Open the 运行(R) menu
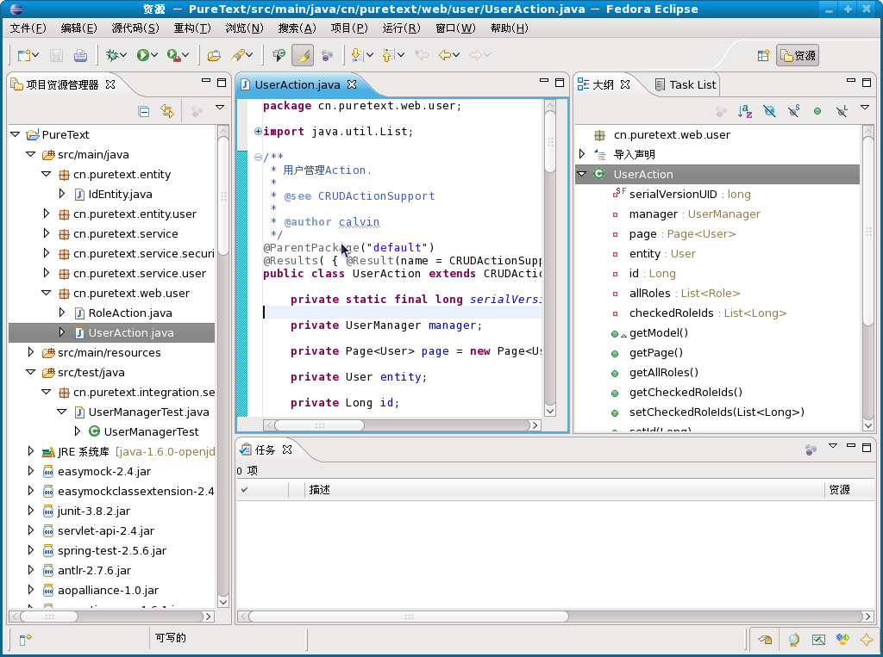 (401, 28)
